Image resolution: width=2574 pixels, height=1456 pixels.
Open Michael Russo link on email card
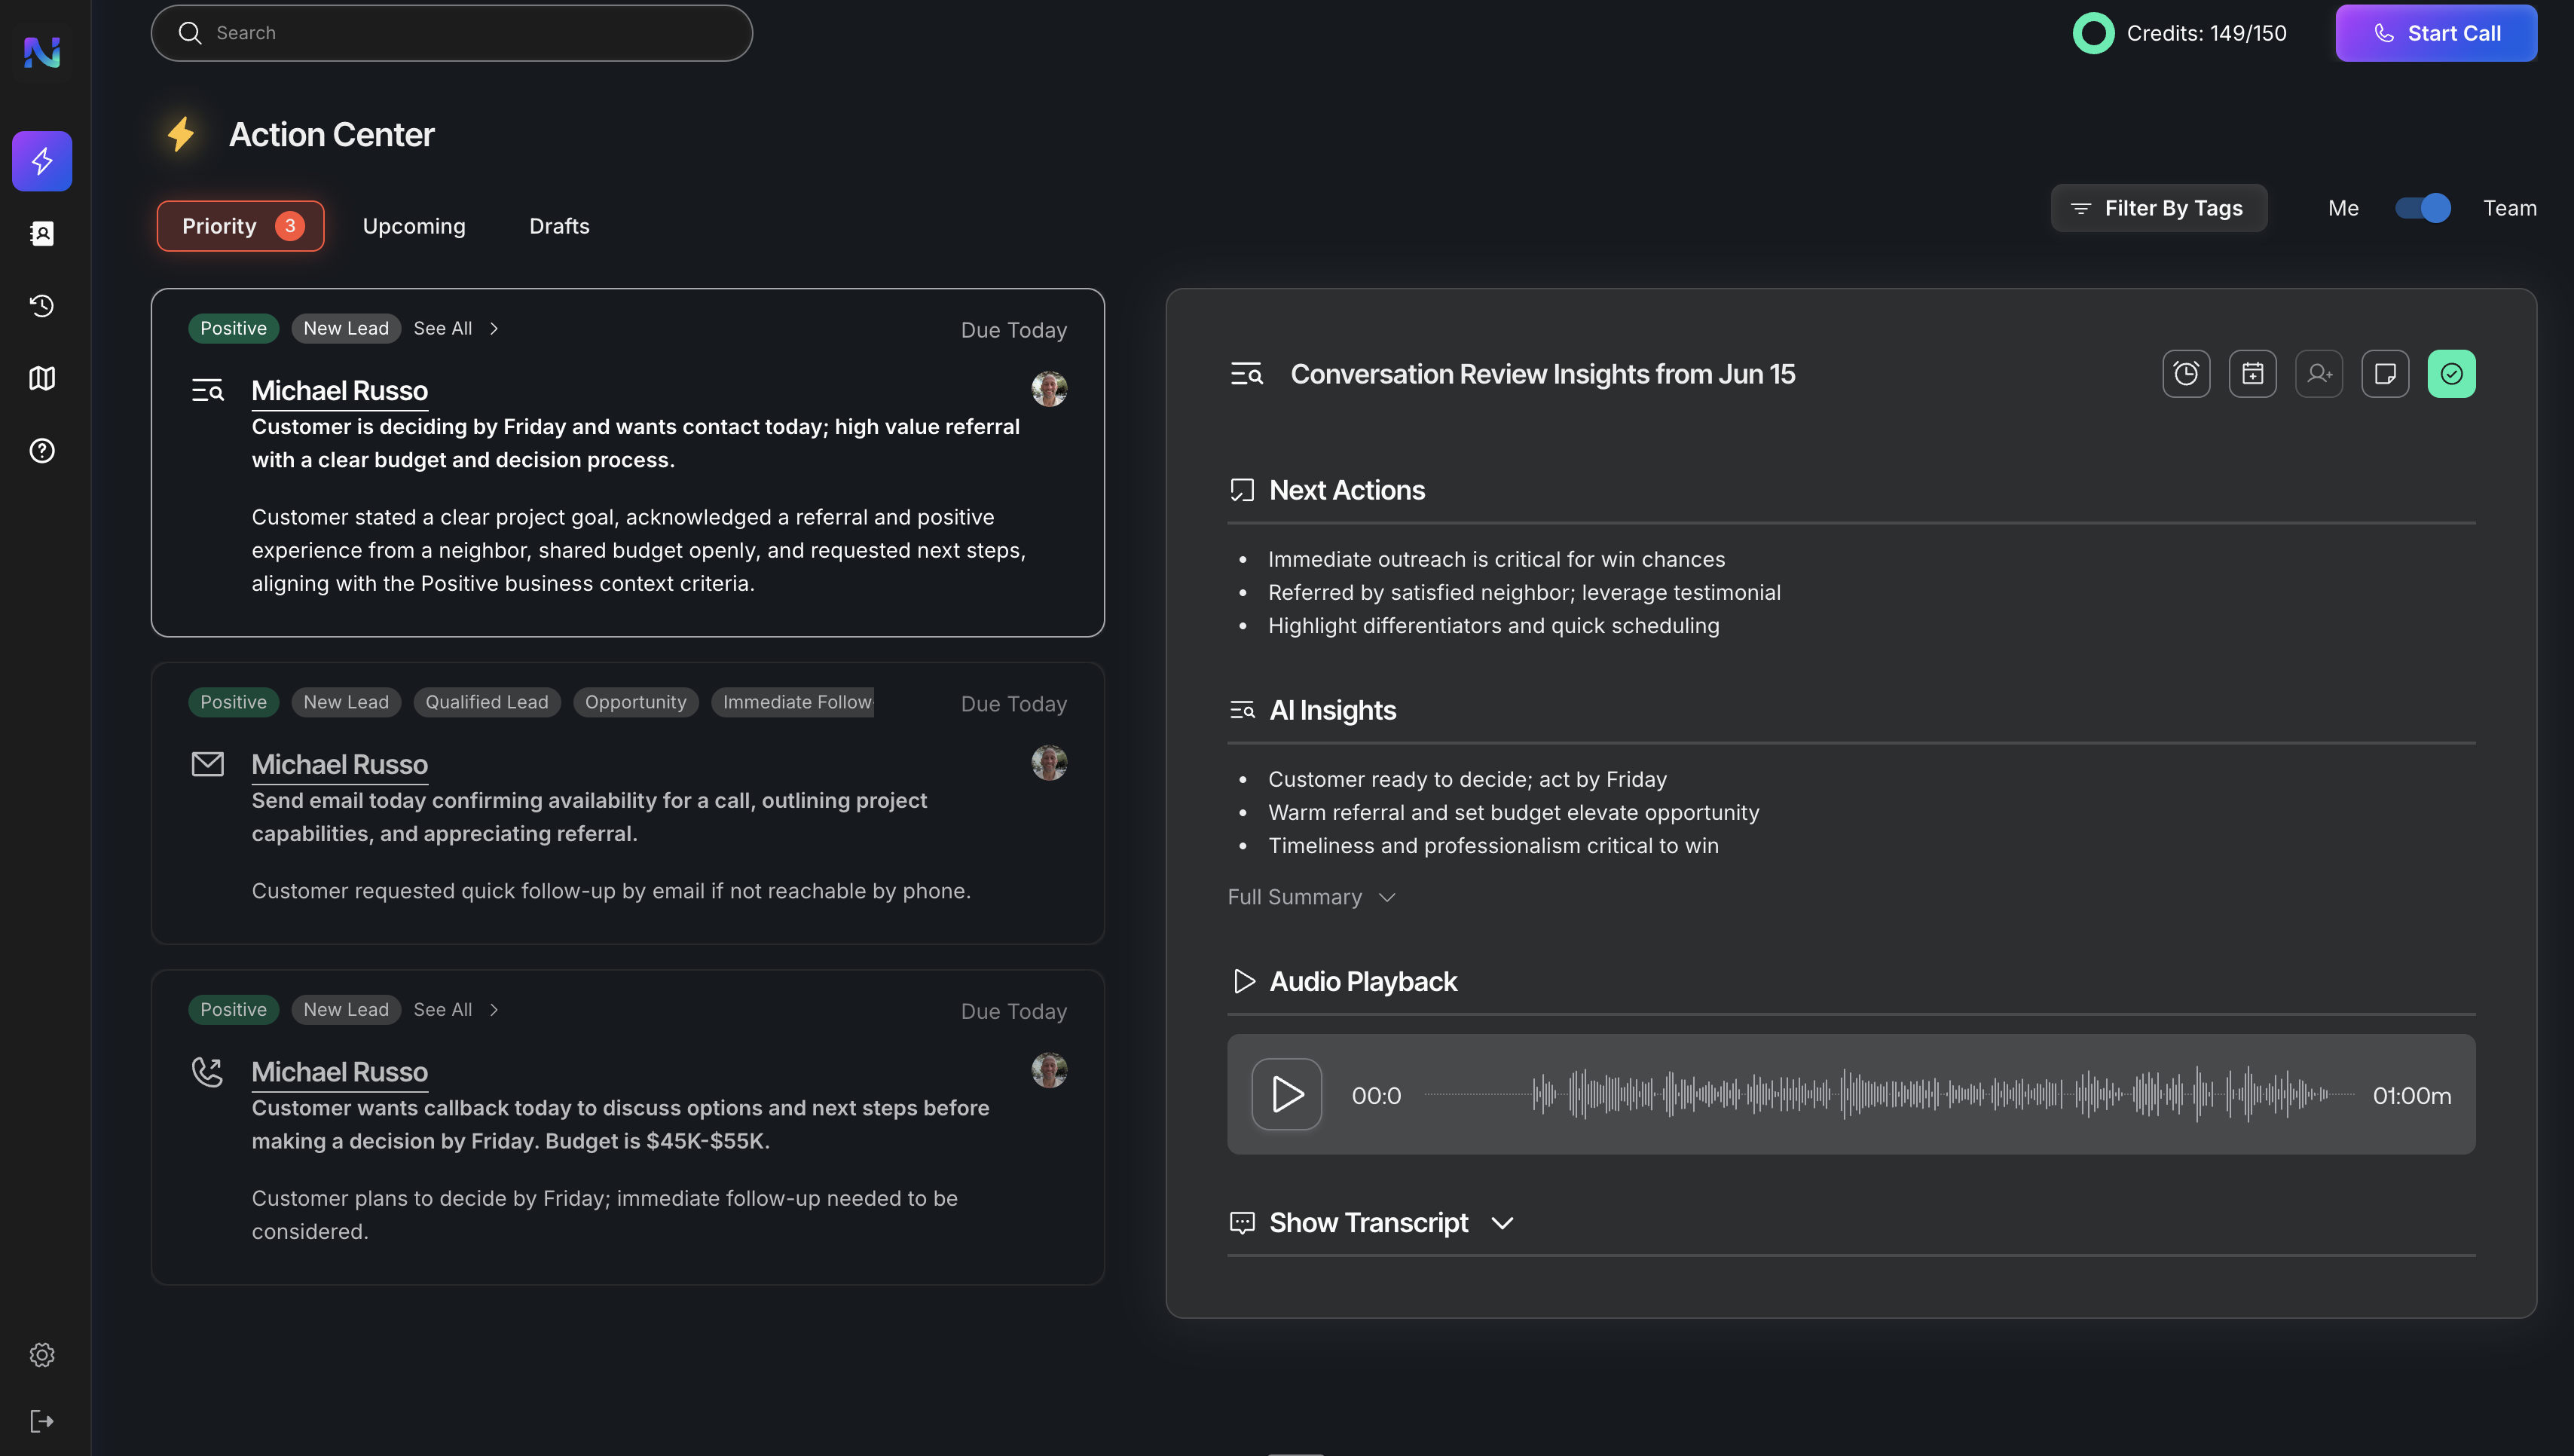tap(339, 764)
